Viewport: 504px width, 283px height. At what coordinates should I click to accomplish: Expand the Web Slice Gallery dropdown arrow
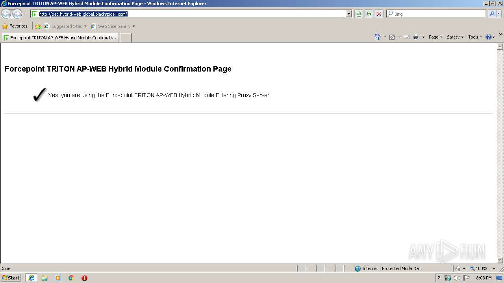[133, 26]
